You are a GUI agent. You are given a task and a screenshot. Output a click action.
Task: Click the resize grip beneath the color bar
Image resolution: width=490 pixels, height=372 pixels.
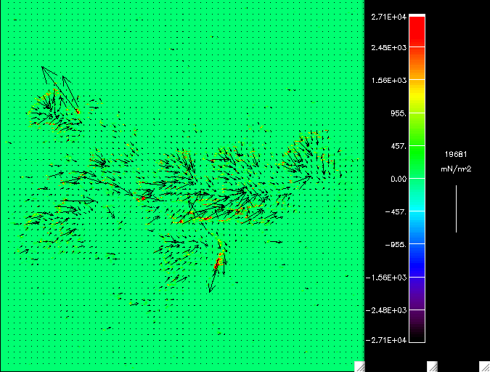(432, 367)
